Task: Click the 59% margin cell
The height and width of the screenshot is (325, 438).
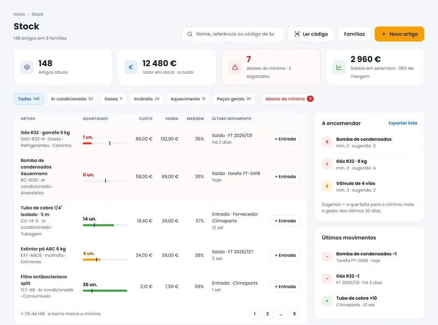Action: coord(199,287)
